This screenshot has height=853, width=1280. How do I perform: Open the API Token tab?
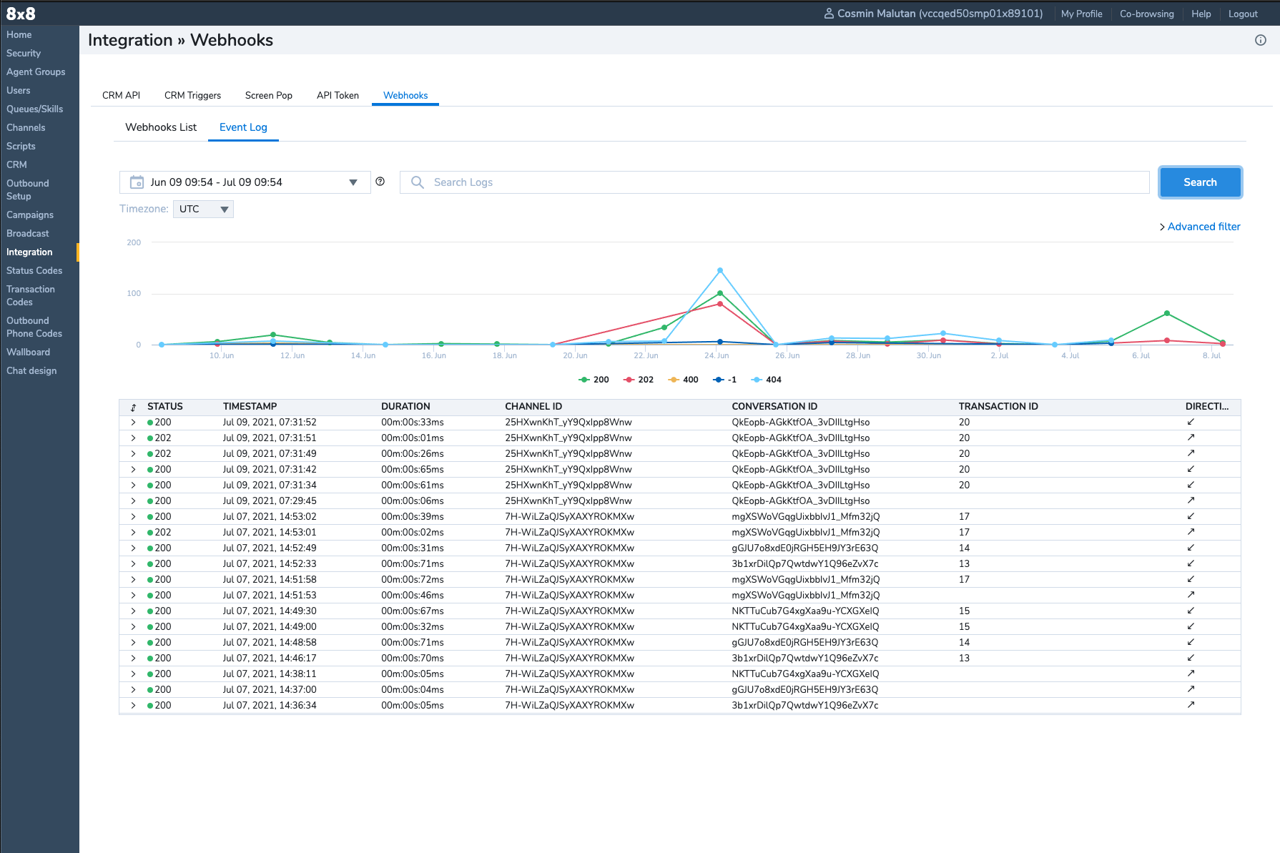[338, 95]
